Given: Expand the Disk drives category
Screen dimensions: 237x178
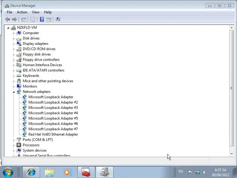Looking at the screenshot, I should click(x=14, y=39).
